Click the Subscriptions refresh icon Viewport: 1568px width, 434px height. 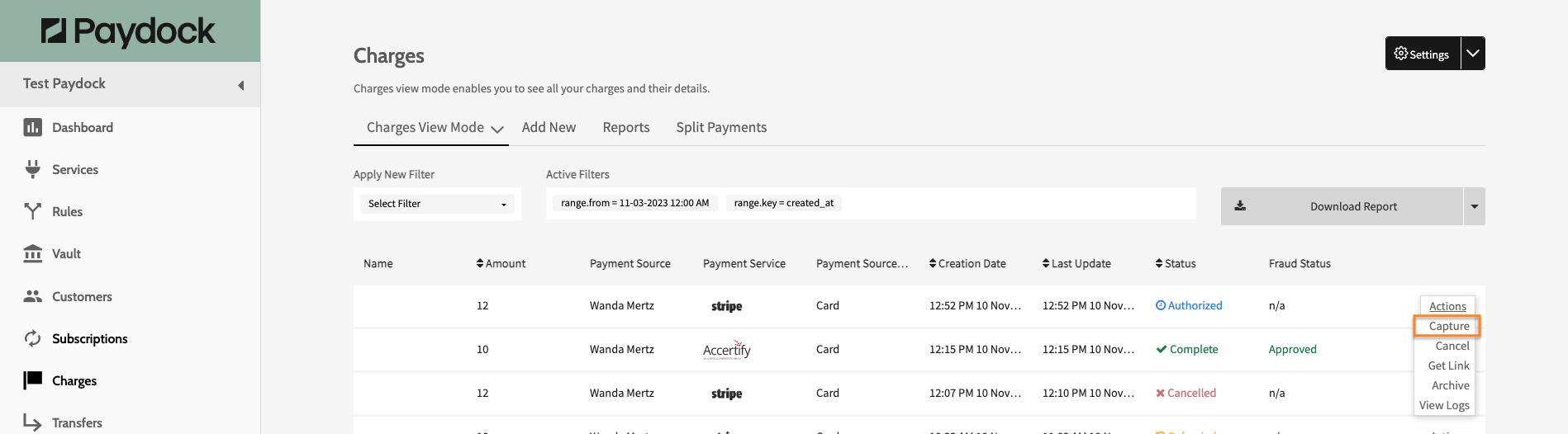33,338
